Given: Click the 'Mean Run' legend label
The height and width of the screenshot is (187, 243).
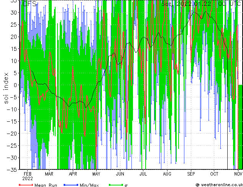Looking at the screenshot, I should [x=46, y=185].
